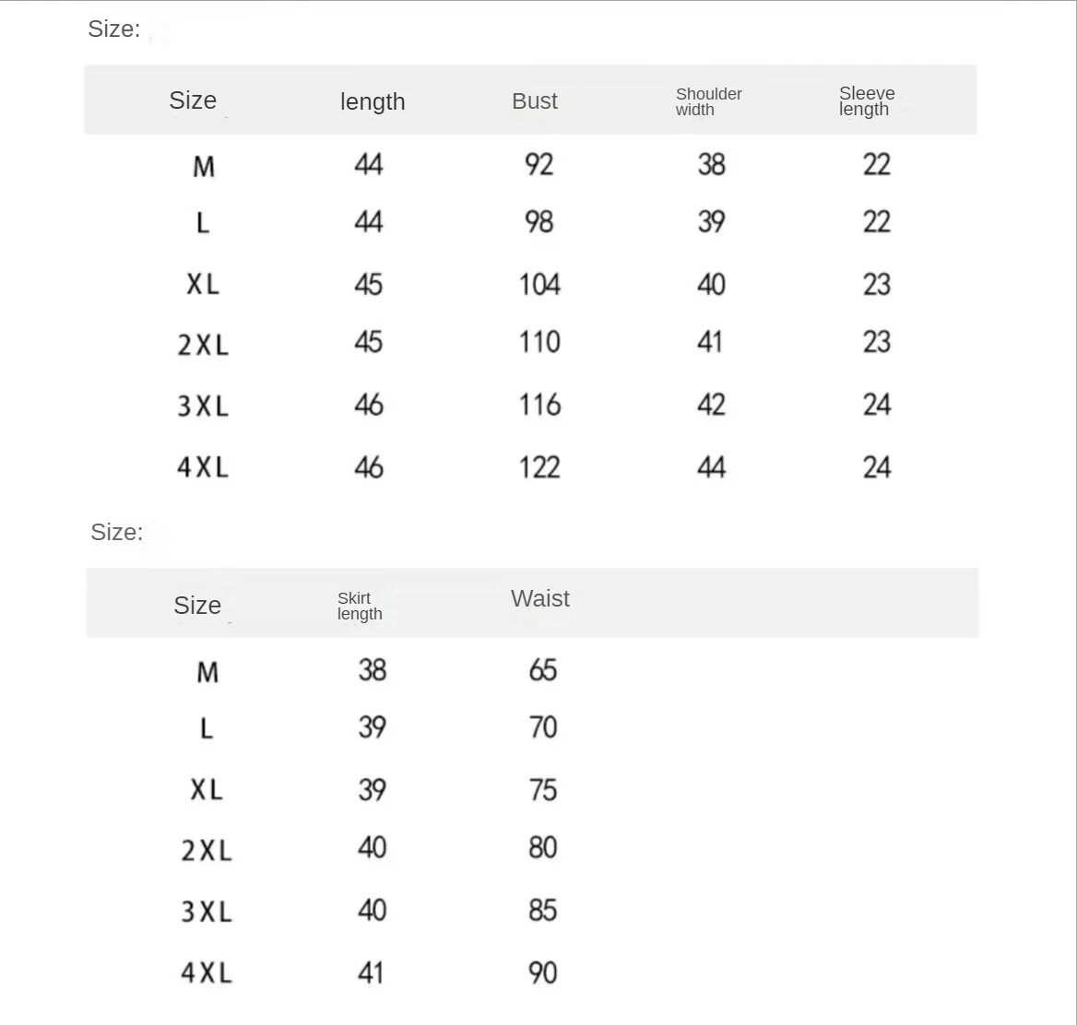The image size is (1077, 1025).
Task: Select bust value 98 for size L
Action: click(539, 222)
